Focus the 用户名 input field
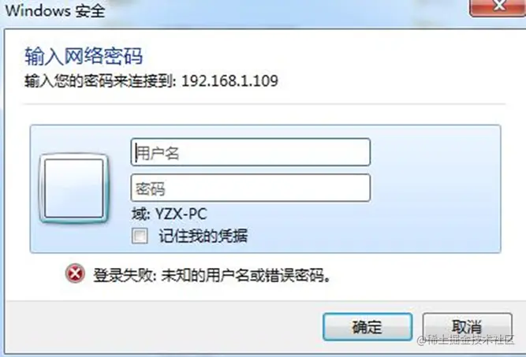This screenshot has width=526, height=357. [251, 152]
